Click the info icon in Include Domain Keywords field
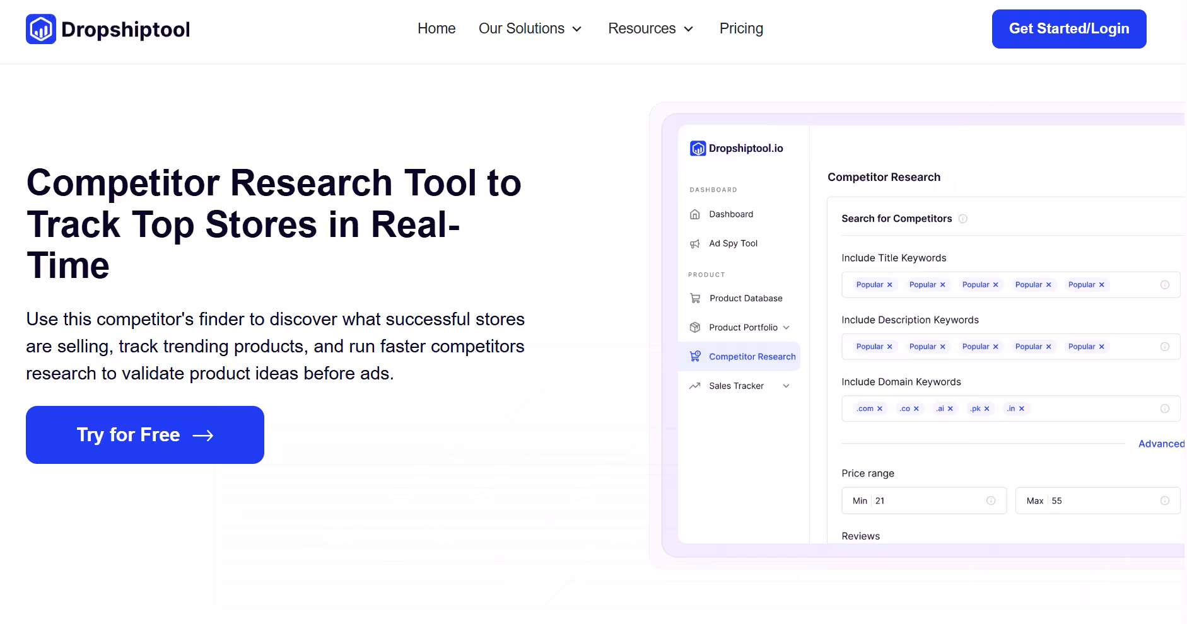Image resolution: width=1187 pixels, height=624 pixels. pos(1165,408)
